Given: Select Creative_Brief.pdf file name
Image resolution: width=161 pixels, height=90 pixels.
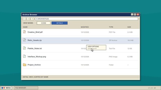Looking at the screenshot, I should [35, 32].
